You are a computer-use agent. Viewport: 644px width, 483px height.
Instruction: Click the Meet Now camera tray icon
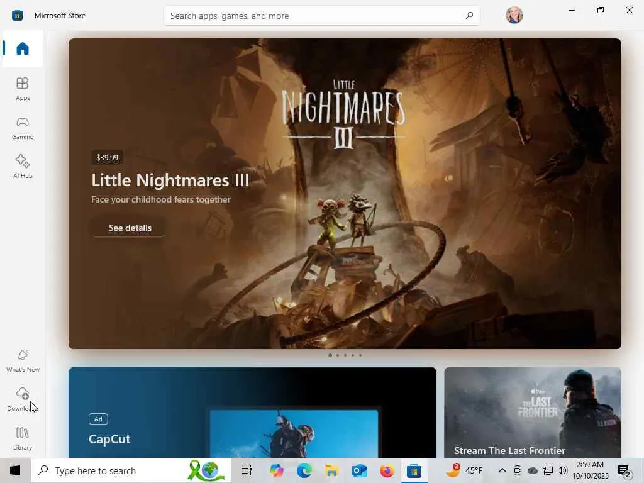(x=518, y=470)
